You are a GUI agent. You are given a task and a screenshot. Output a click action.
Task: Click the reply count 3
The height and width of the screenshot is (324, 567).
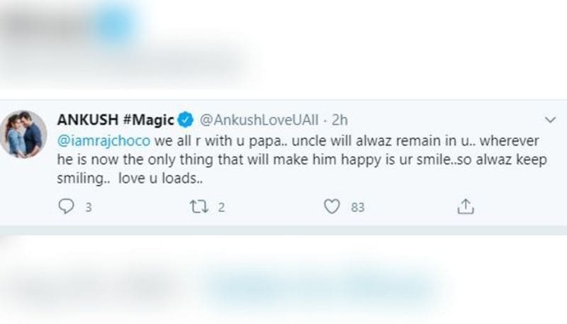(89, 208)
